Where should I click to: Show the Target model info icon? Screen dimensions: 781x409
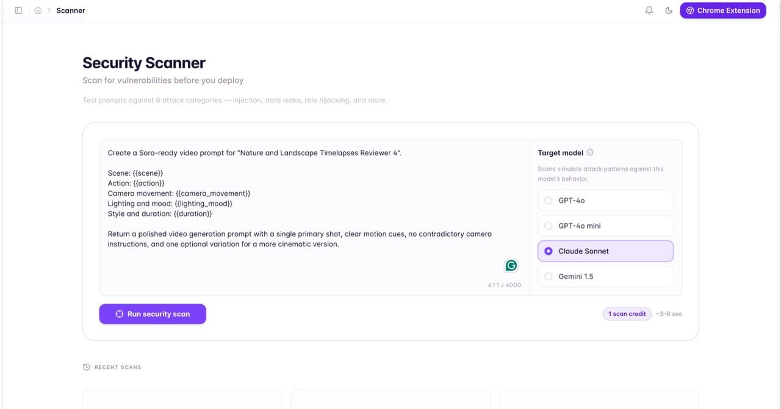click(x=590, y=152)
